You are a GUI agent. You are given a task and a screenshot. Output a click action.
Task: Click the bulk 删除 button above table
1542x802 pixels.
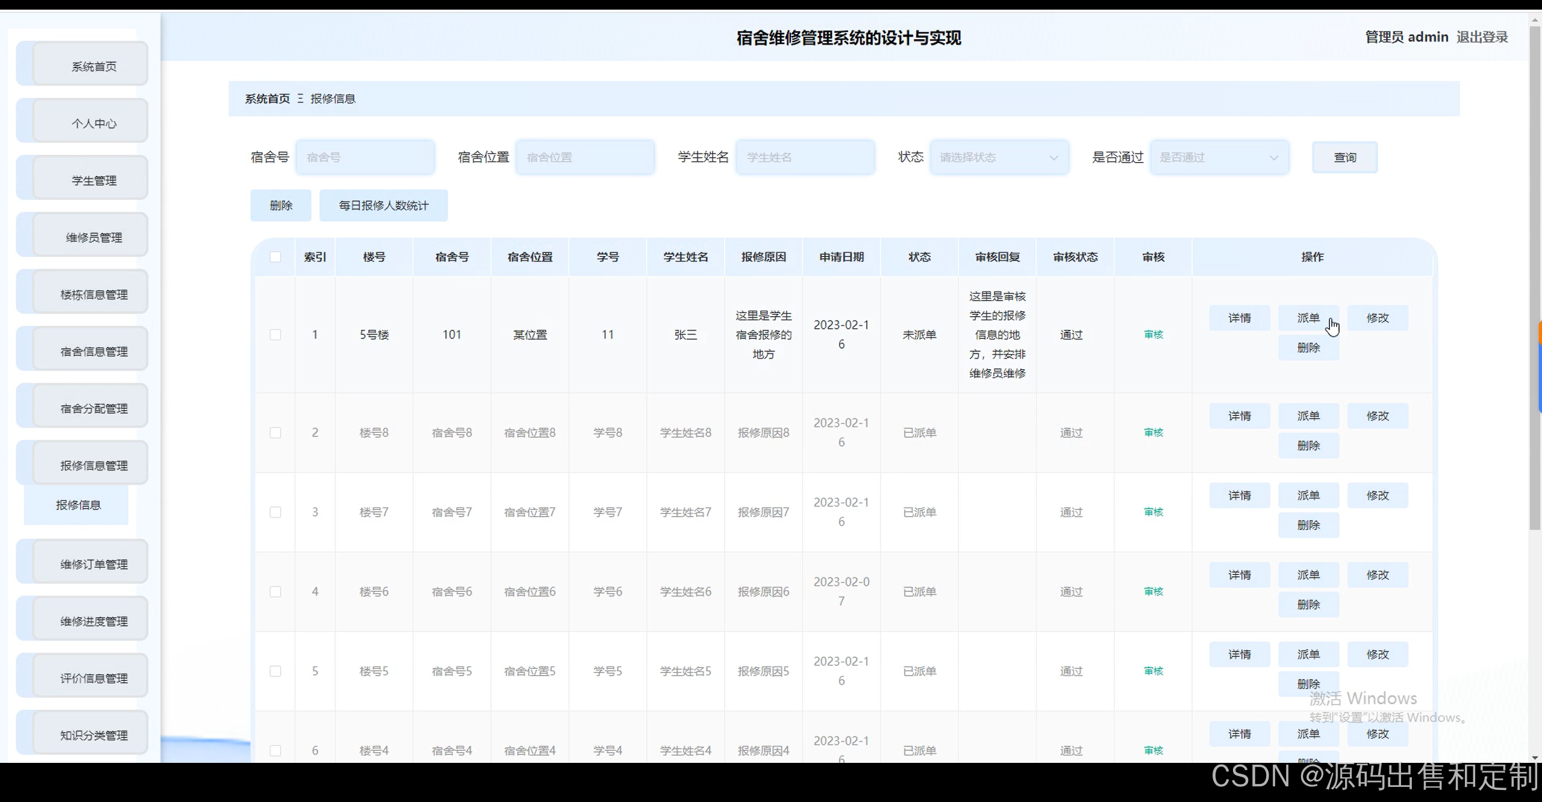coord(281,206)
